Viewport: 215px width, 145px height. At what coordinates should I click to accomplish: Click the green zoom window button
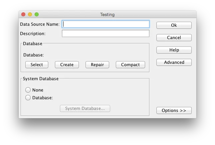point(37,14)
